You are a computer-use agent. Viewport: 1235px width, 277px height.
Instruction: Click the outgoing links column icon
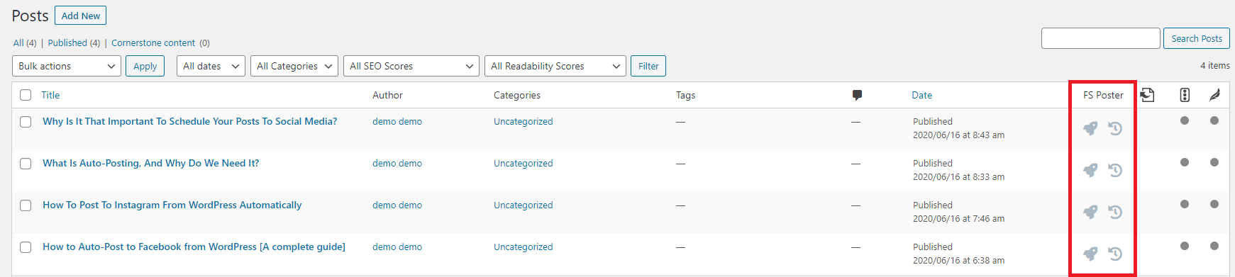[1147, 95]
